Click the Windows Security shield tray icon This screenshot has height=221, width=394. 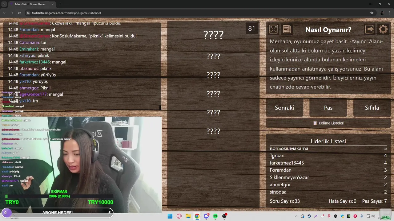pos(342,216)
